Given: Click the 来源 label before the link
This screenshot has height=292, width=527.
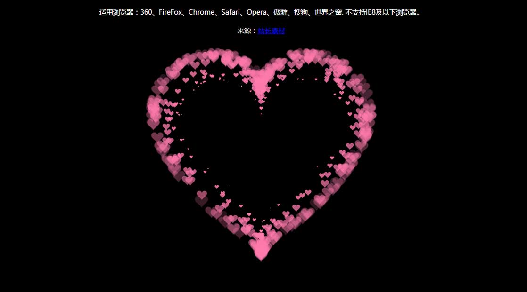Looking at the screenshot, I should tap(244, 31).
